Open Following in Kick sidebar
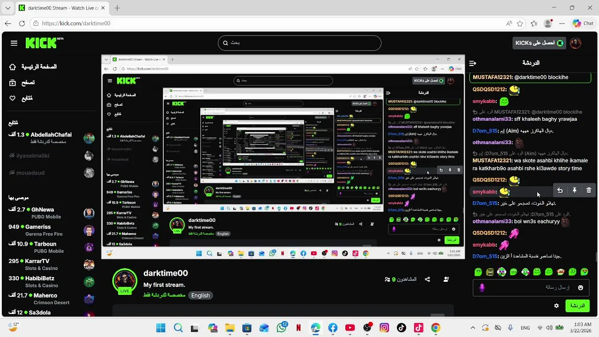This screenshot has height=337, width=599. 22,98
